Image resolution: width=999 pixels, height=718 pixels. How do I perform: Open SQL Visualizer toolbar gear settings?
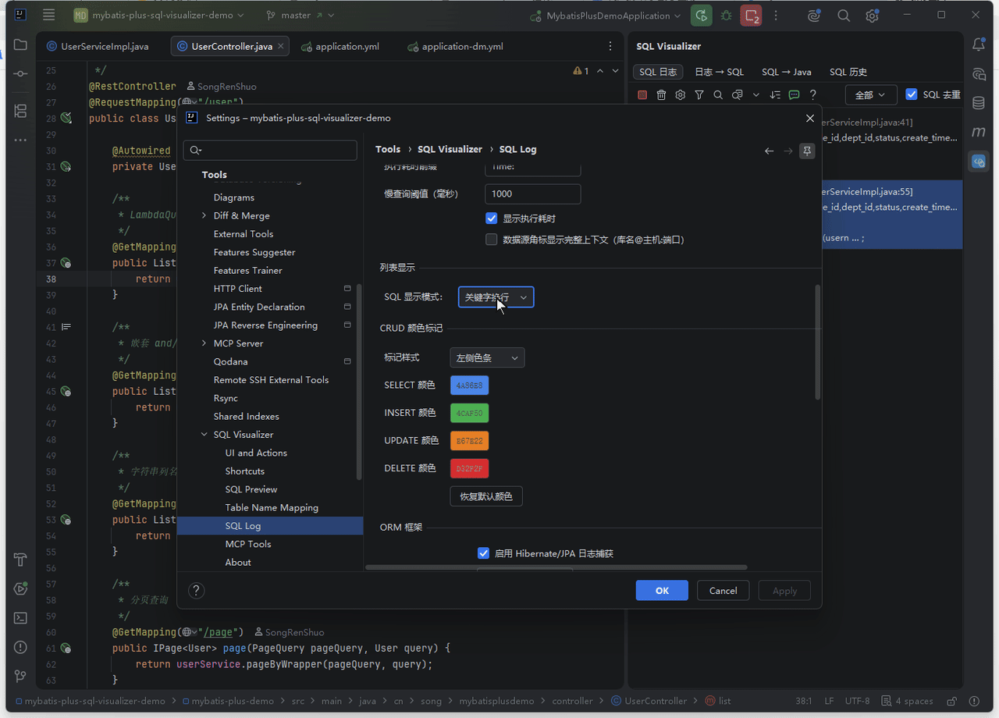[x=680, y=94]
